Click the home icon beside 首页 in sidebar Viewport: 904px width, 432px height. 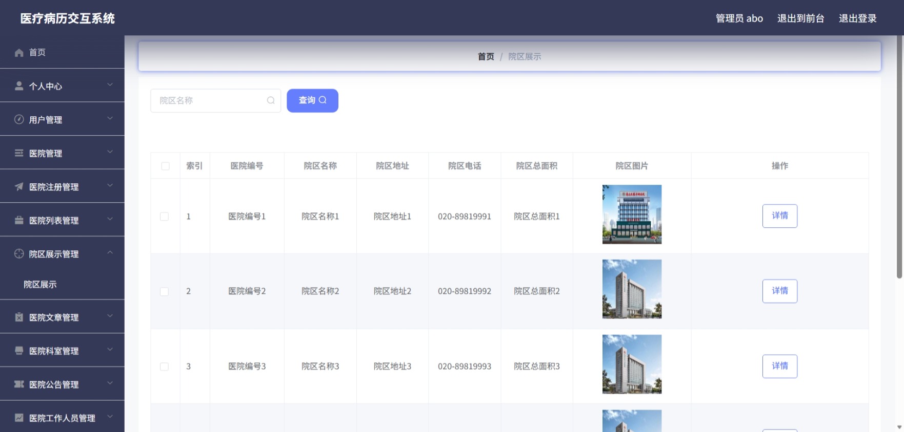(x=19, y=53)
